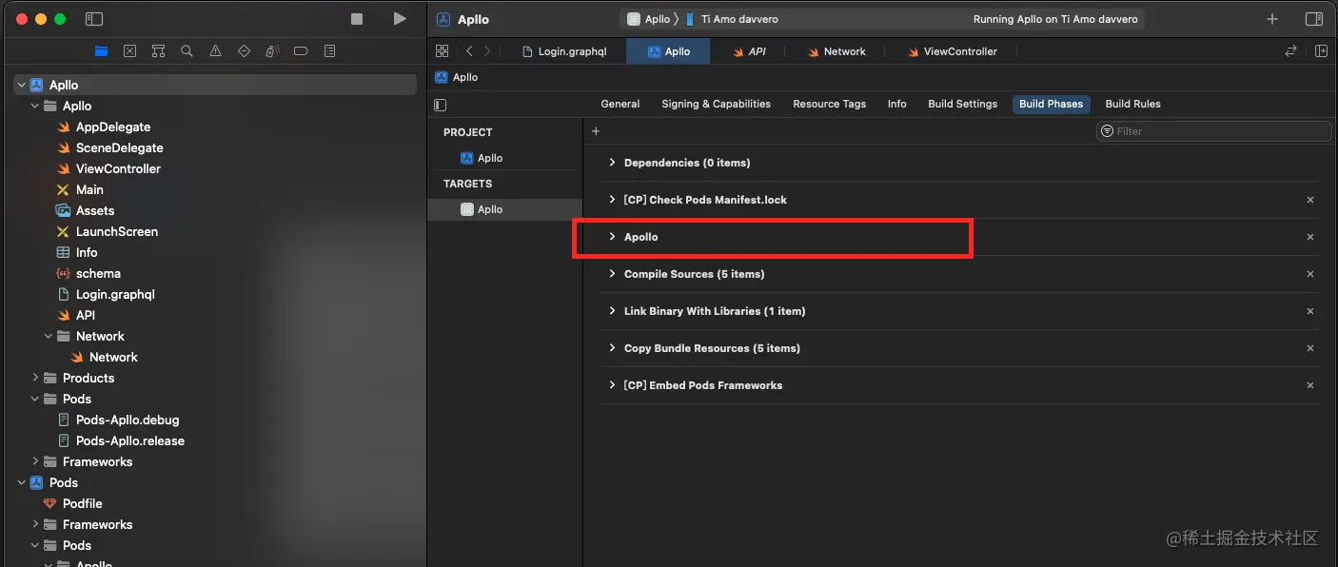This screenshot has height=567, width=1338.
Task: Delete the Copy Bundle Resources phase
Action: (x=1310, y=348)
